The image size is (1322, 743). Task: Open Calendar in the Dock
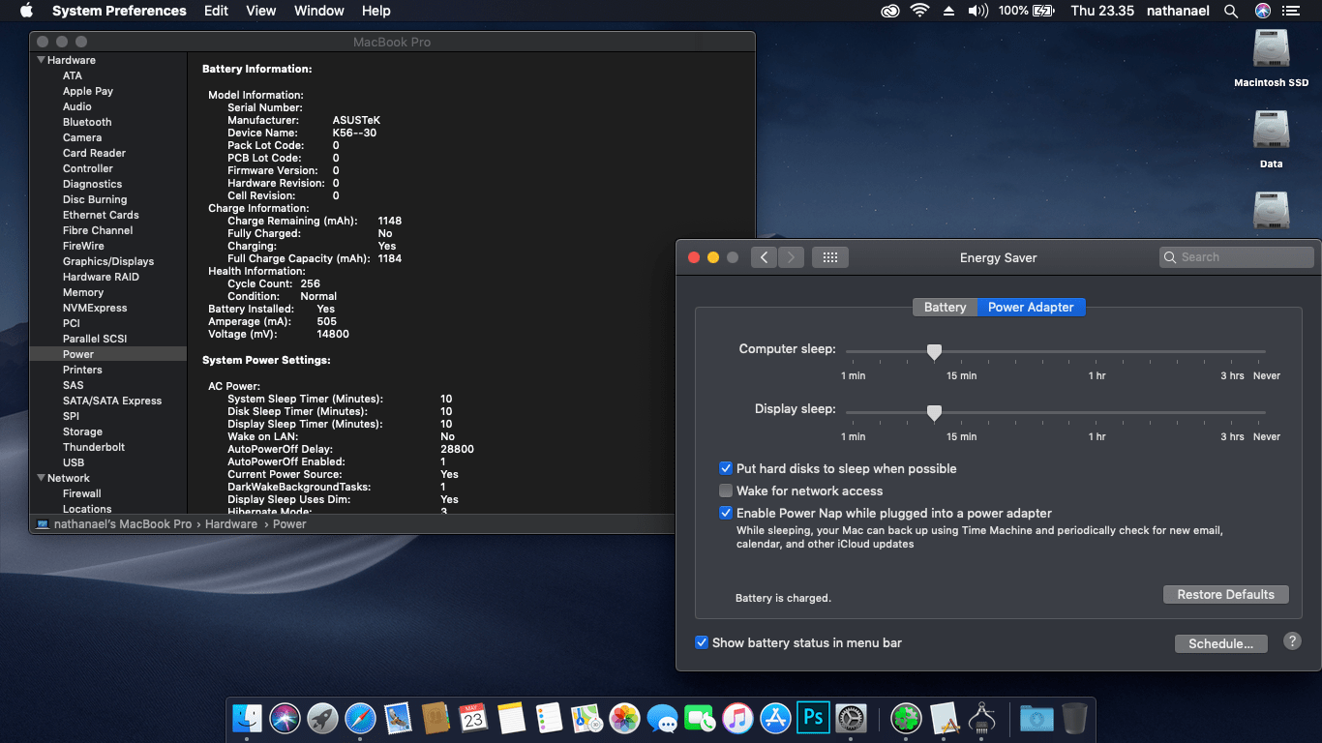pos(473,718)
